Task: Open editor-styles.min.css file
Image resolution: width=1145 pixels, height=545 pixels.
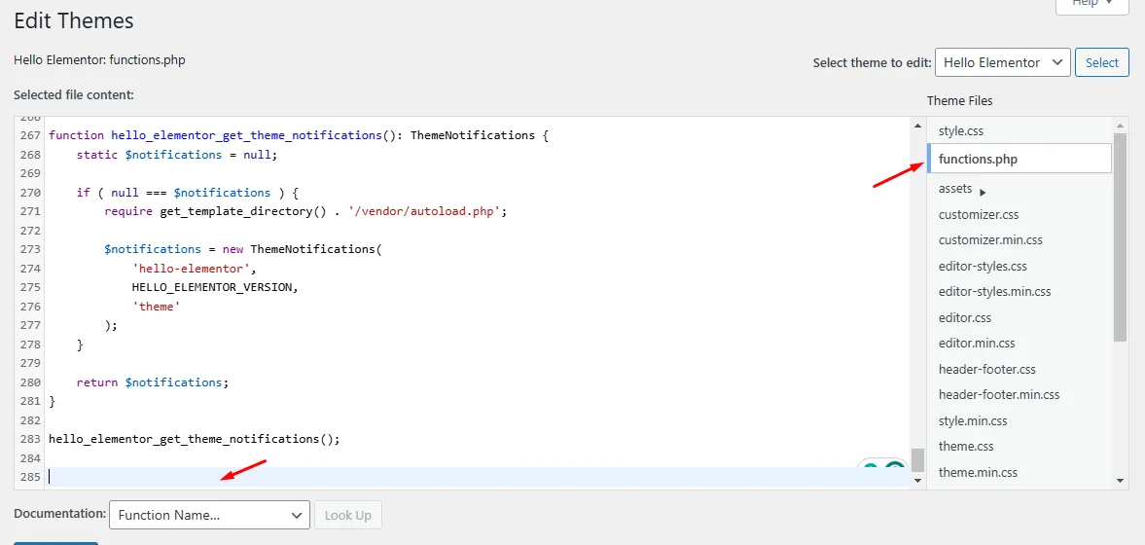Action: point(994,292)
